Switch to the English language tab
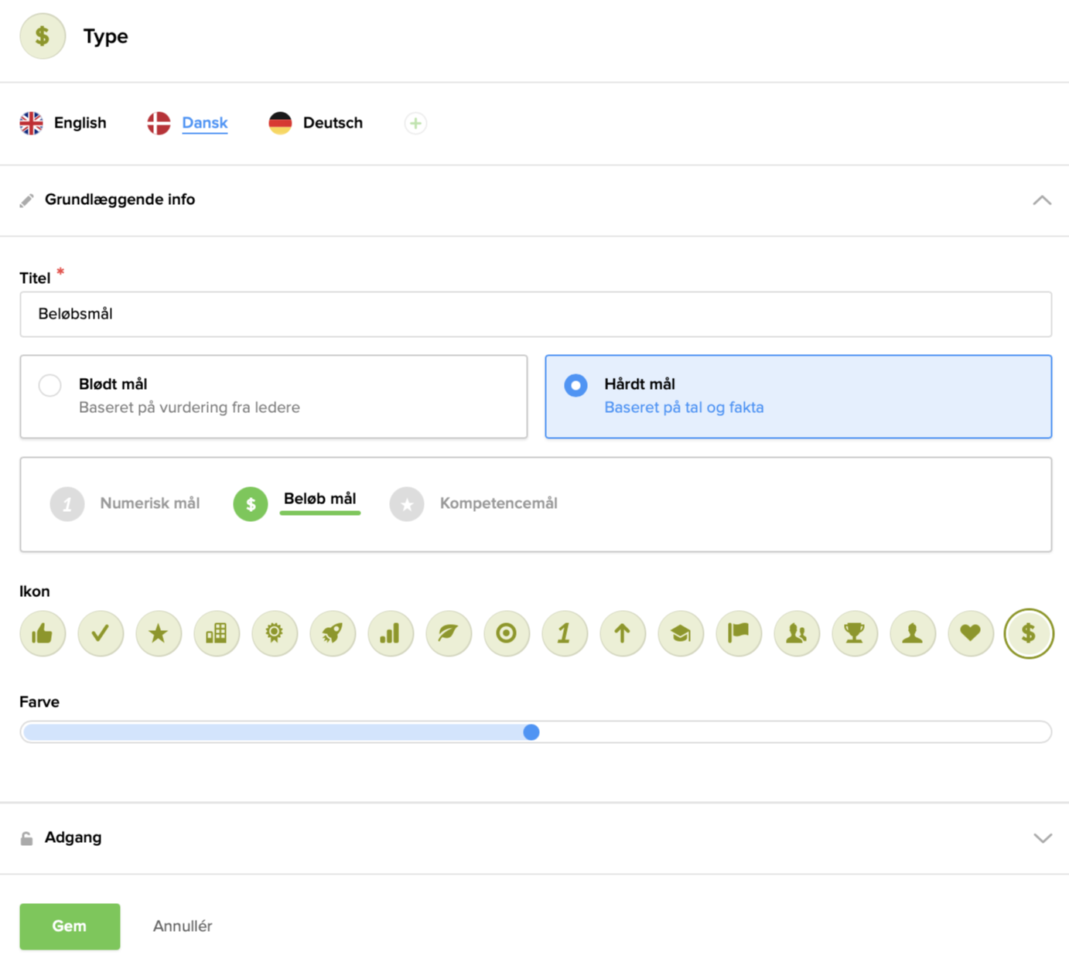Image resolution: width=1069 pixels, height=965 pixels. point(63,123)
